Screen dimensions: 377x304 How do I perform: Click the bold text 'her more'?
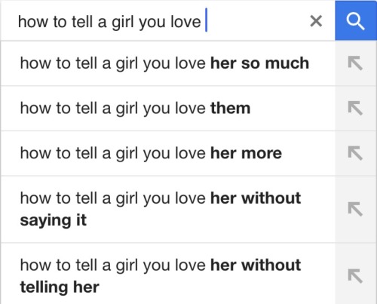(246, 153)
